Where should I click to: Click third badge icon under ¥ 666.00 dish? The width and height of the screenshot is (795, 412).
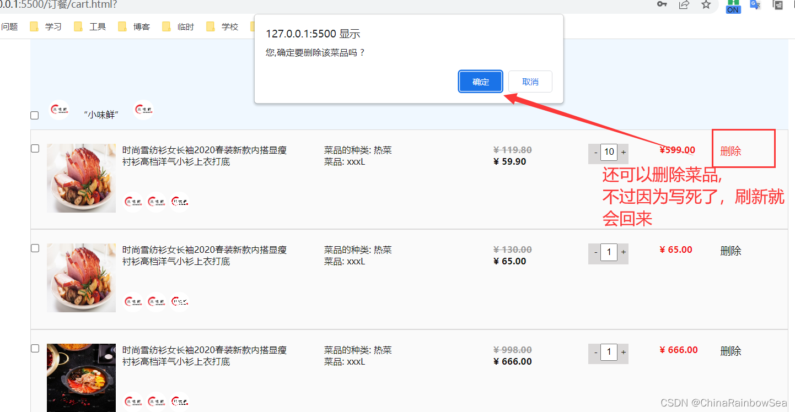pyautogui.click(x=180, y=402)
